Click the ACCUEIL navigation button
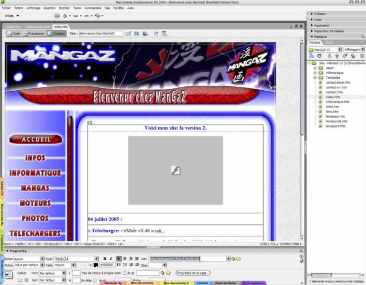Image resolution: width=366 pixels, height=285 pixels. pos(36,140)
